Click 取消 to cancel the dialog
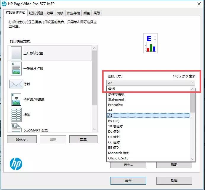 pos(174,181)
